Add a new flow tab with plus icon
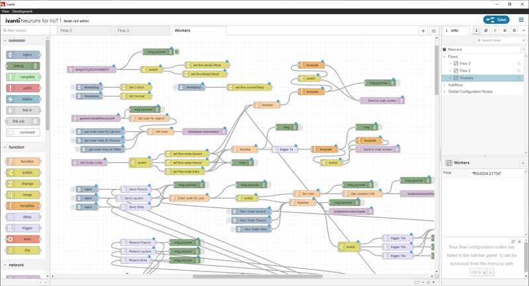The image size is (529, 286). tap(423, 31)
